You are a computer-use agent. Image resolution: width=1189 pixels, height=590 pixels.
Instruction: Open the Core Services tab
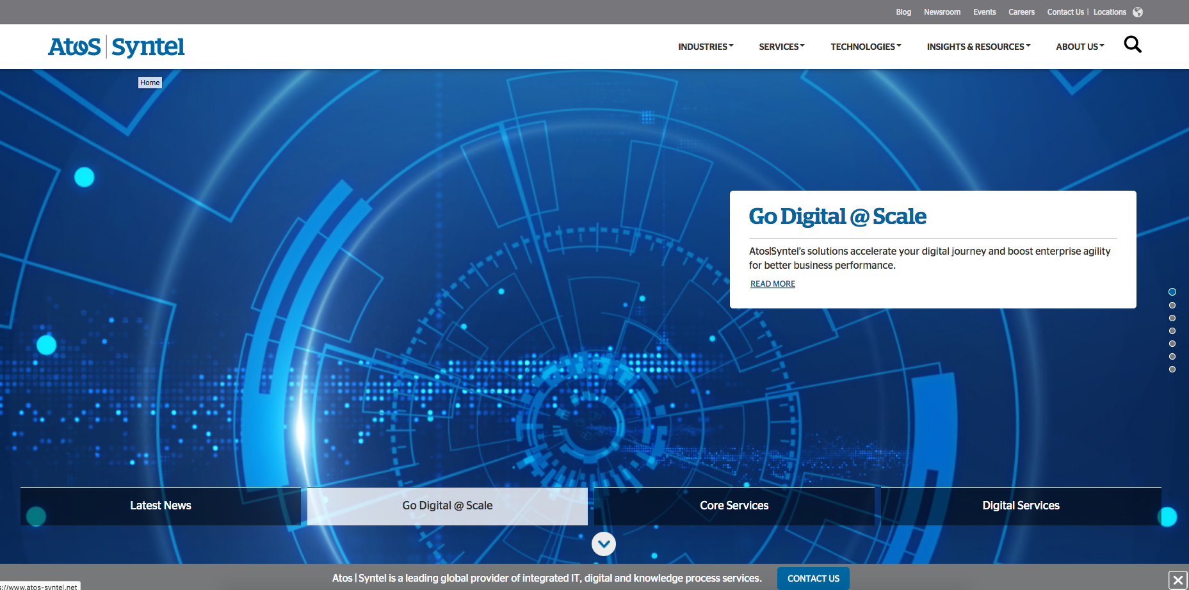[x=734, y=506]
